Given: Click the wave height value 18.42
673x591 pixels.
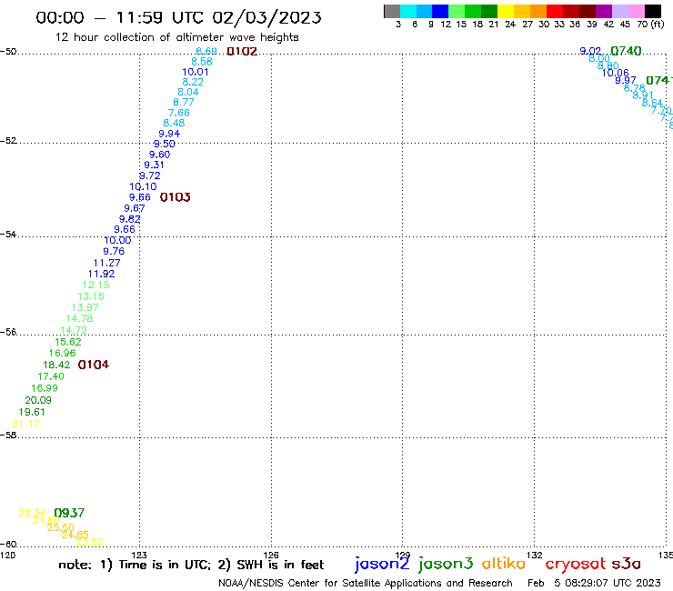Looking at the screenshot, I should (x=56, y=365).
